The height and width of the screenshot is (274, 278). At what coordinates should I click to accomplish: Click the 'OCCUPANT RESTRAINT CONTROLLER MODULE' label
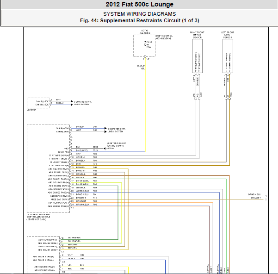(x=38, y=217)
